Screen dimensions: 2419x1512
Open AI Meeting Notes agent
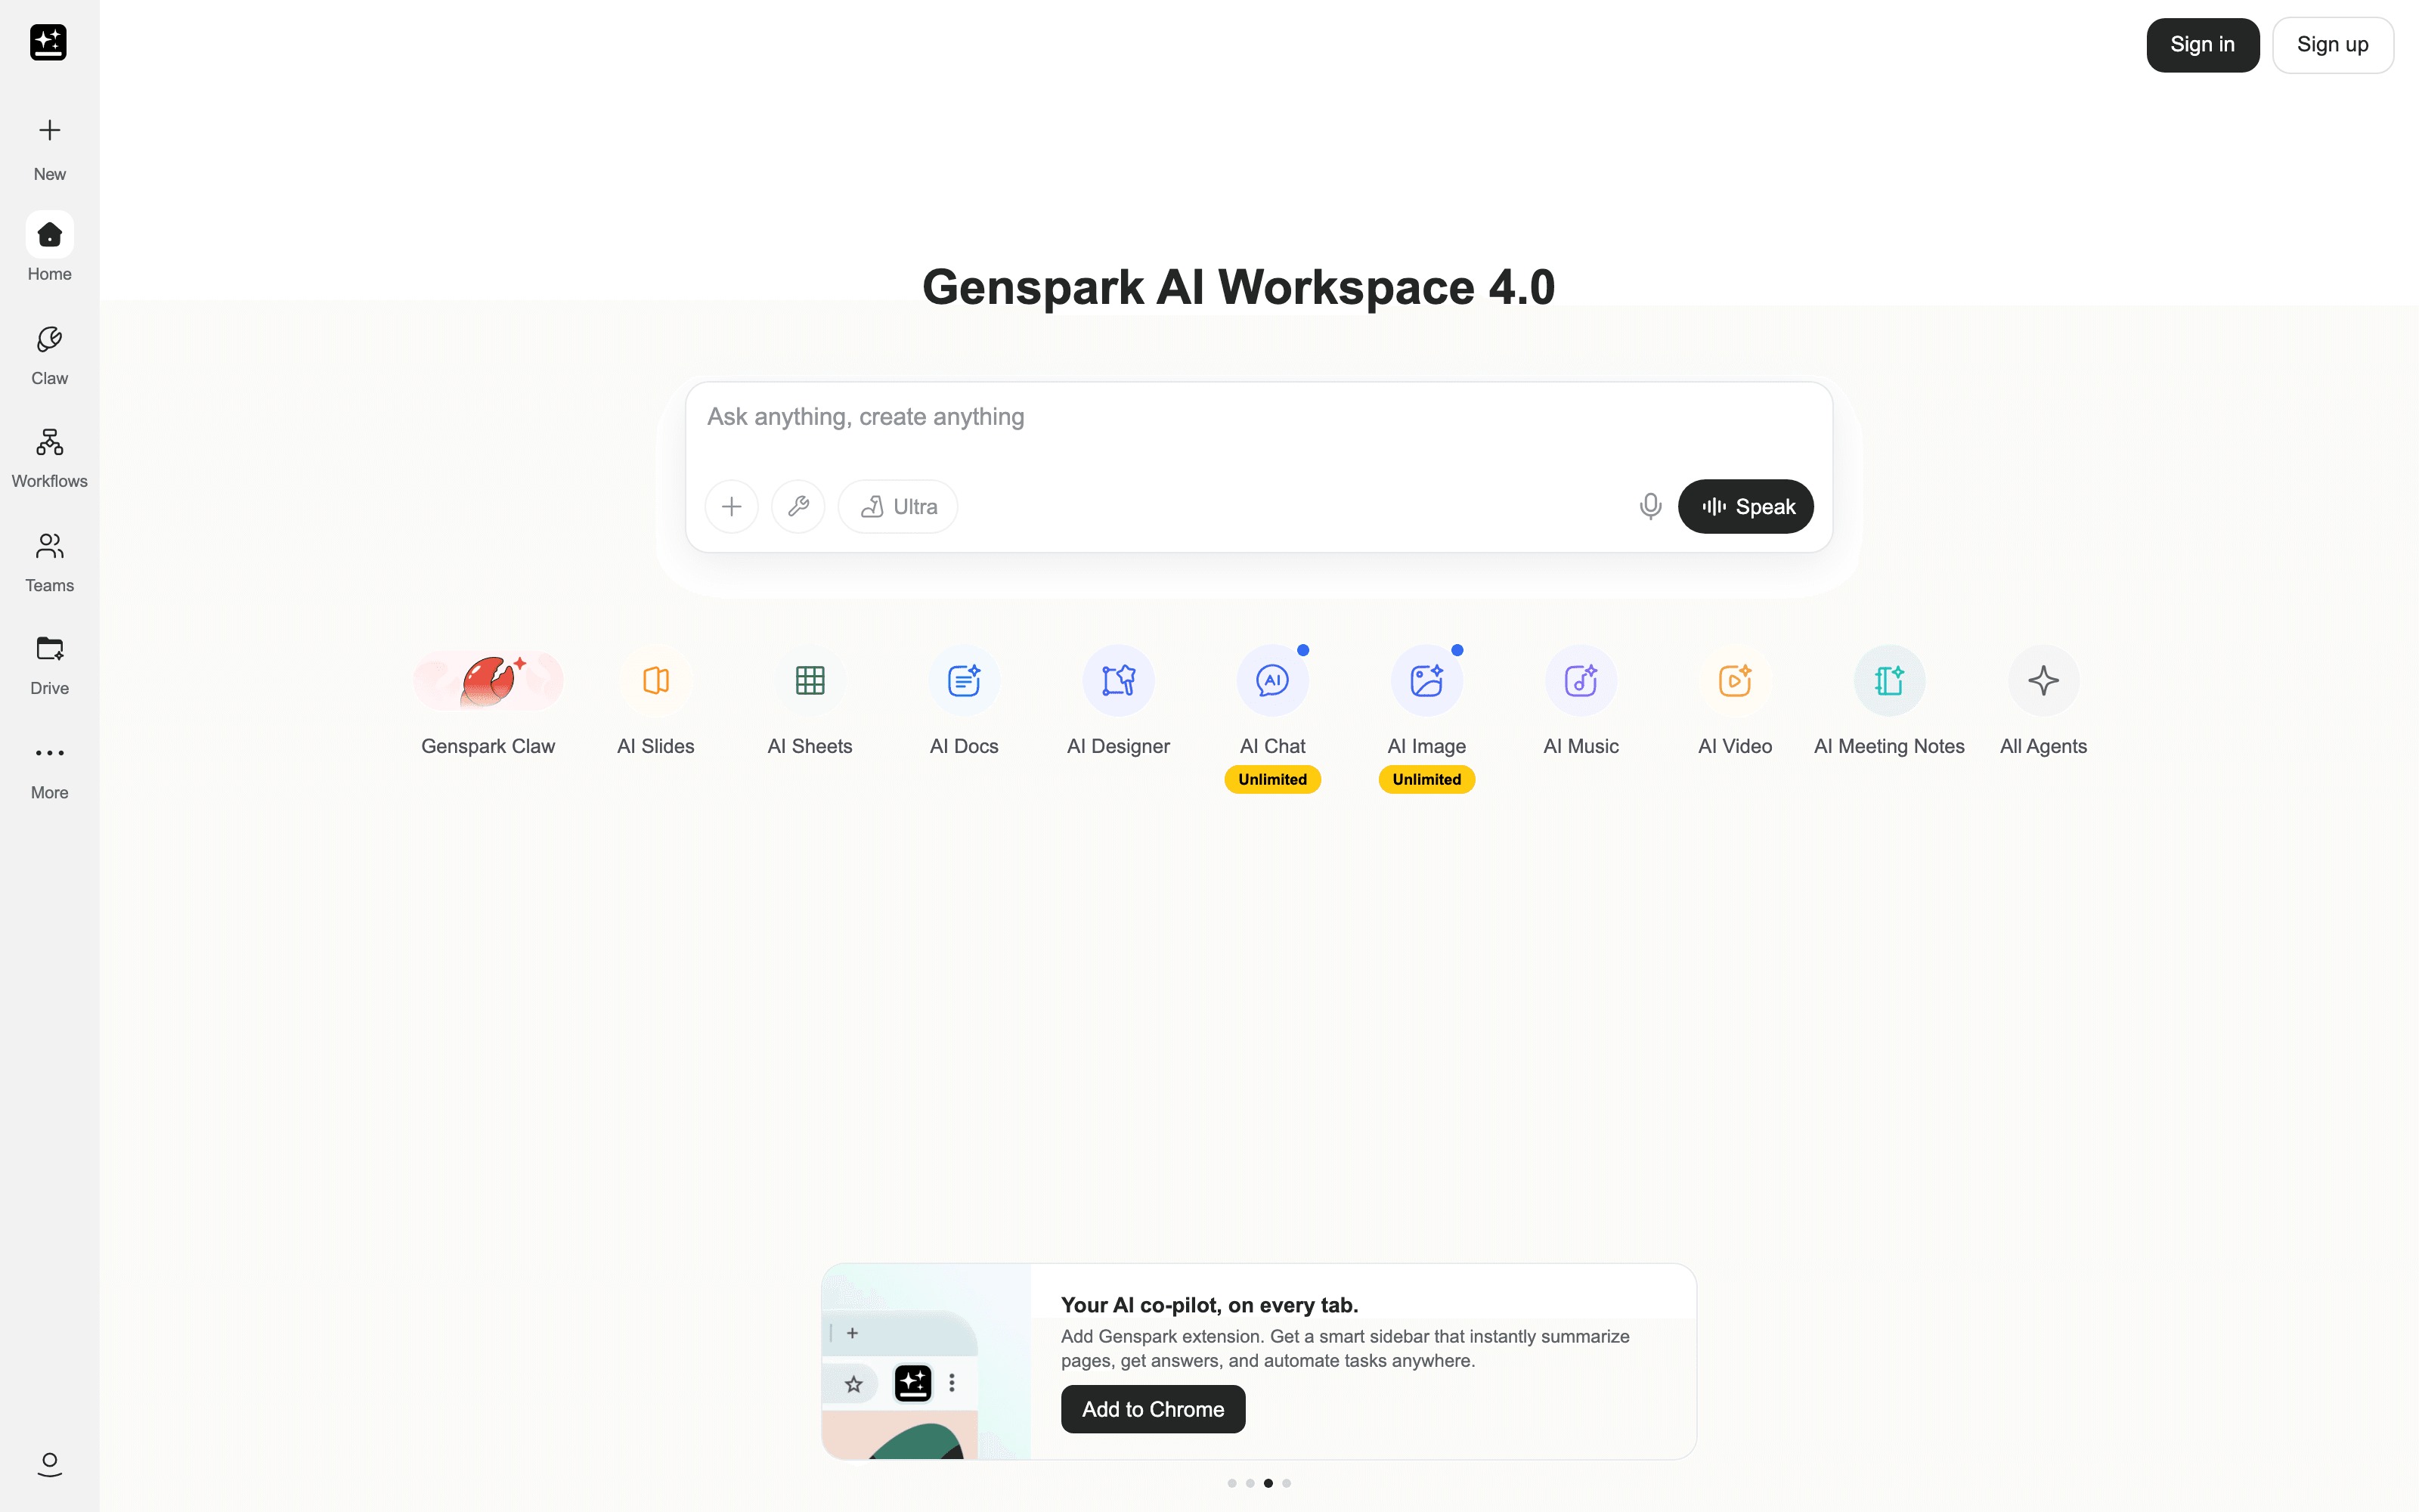point(1889,702)
